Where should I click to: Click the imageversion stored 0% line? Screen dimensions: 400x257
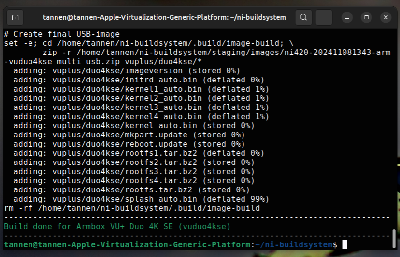(127, 70)
